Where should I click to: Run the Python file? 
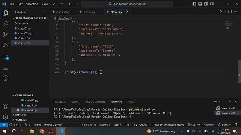(x=221, y=12)
